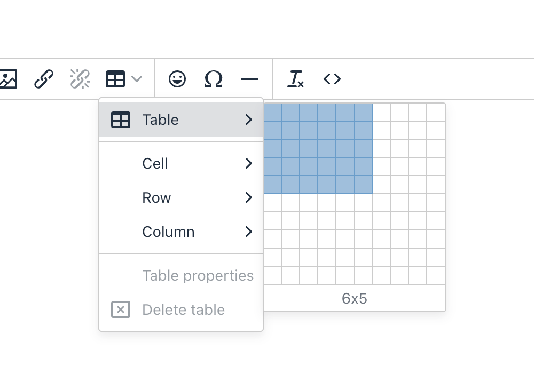Screen dimensions: 534x366
Task: Open the special character omega icon
Action: click(214, 79)
